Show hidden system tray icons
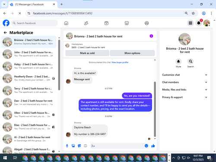 tap(174, 158)
